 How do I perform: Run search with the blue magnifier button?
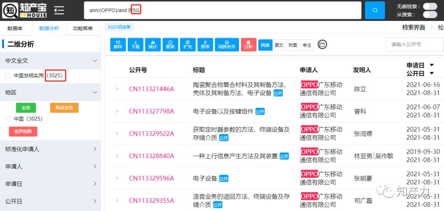(x=375, y=10)
